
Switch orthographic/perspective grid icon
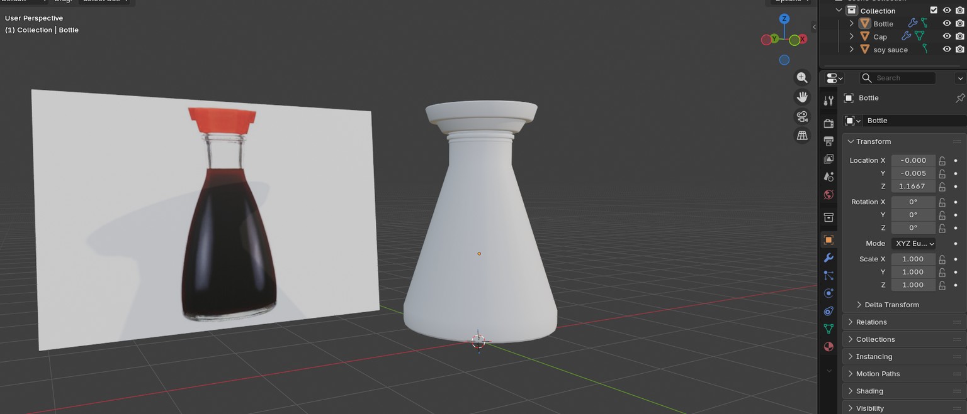[802, 135]
